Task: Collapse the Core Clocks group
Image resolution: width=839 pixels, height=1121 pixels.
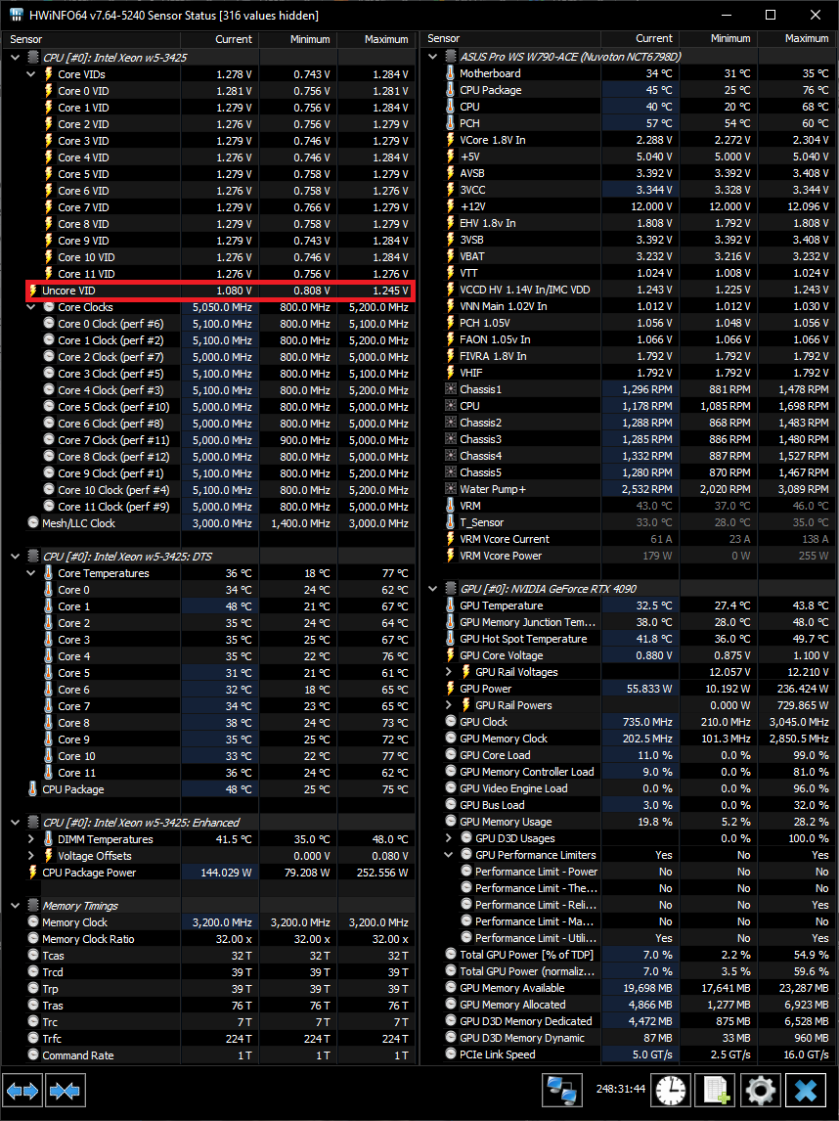Action: (x=32, y=307)
